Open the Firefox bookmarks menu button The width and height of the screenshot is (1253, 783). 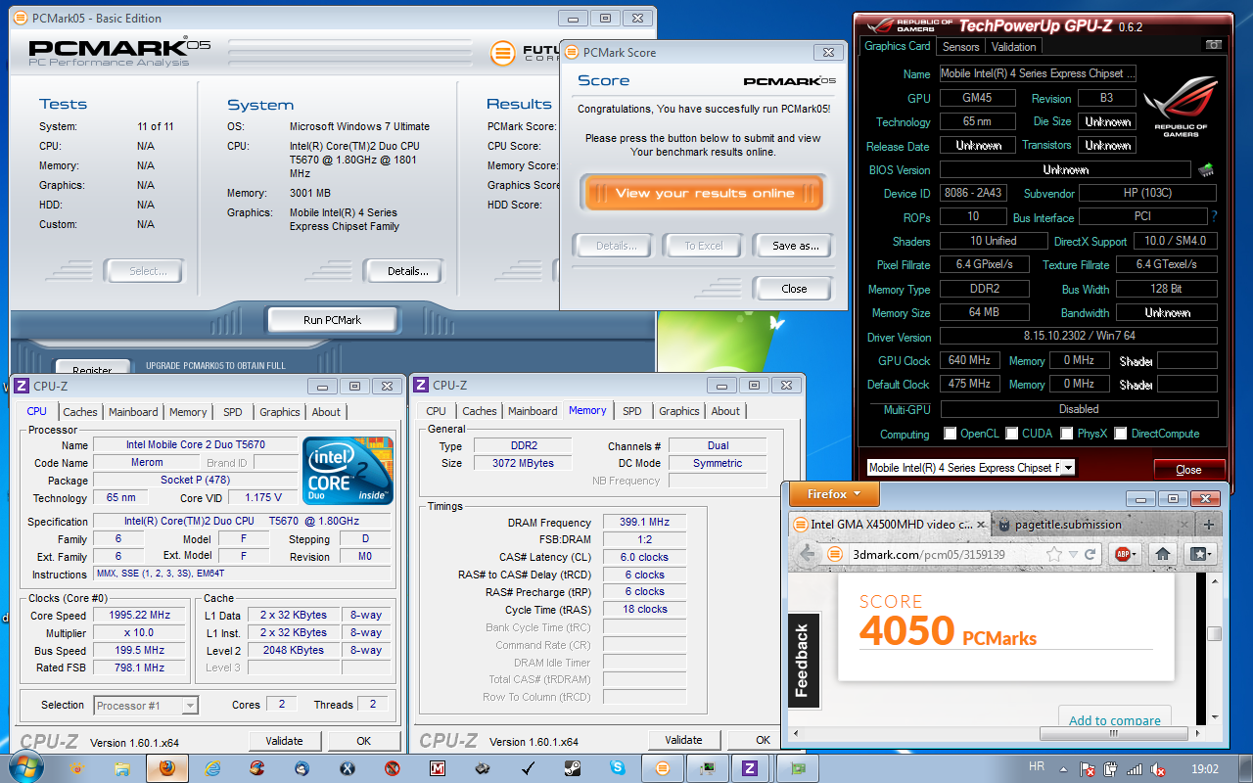click(1200, 554)
